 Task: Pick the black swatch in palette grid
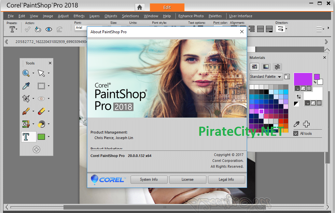point(266,92)
